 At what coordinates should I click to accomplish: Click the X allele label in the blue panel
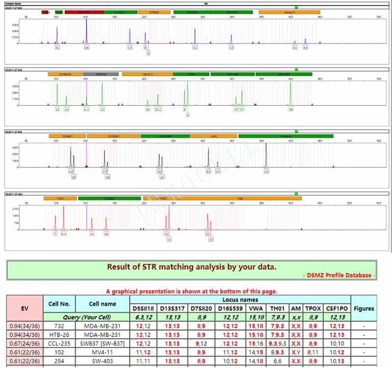coord(57,48)
